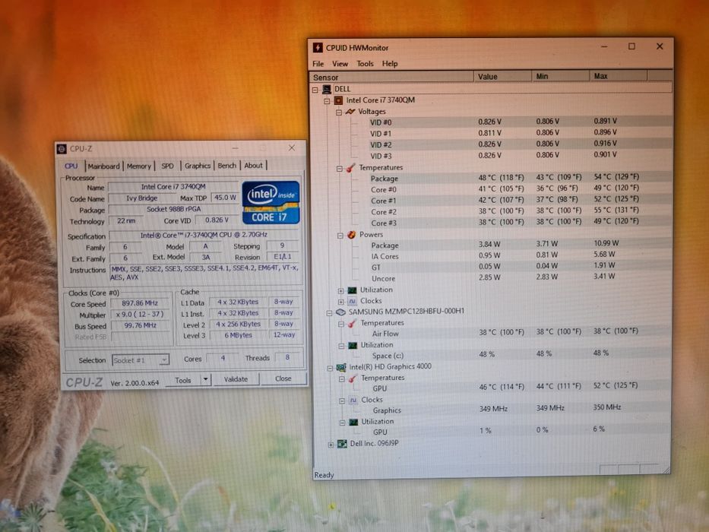Collapse the SAMSUNG MZMPC128HBFU node
This screenshot has height=532, width=709.
click(329, 313)
